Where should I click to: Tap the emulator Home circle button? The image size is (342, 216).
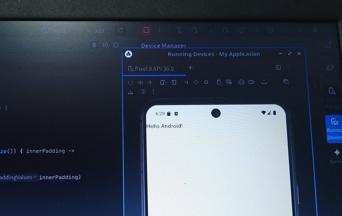coord(196,82)
